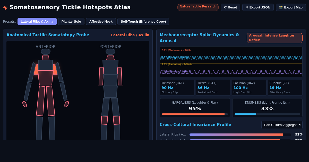This screenshot has height=162, width=309.
Task: Click the POSTERIOR figure label
Action: pos(110,47)
